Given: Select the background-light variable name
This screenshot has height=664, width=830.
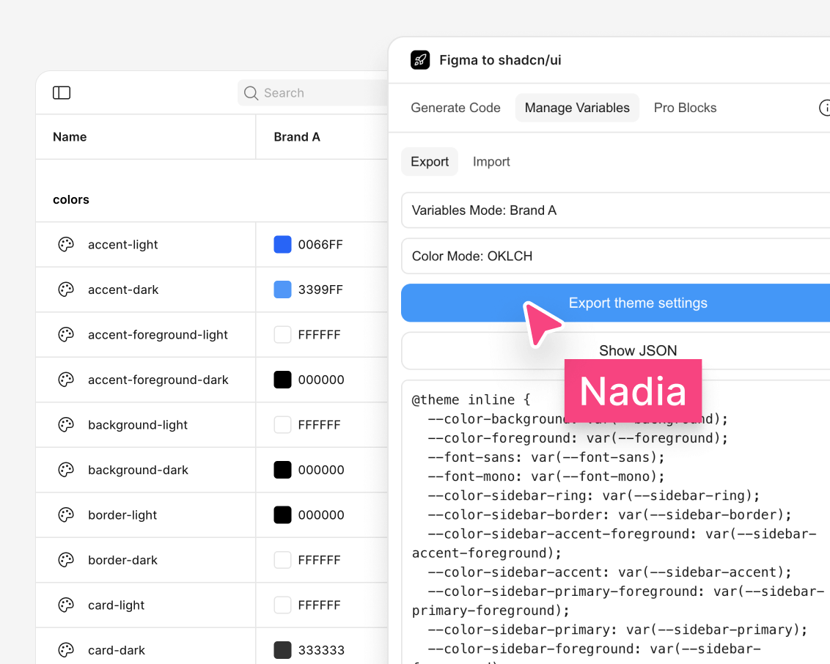Looking at the screenshot, I should [138, 424].
